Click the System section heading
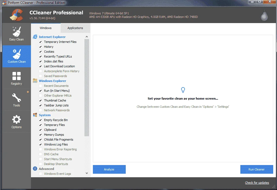This screenshot has width=277, height=190. tap(45, 115)
